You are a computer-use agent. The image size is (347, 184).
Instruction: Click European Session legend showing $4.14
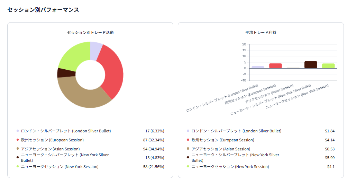pyautogui.click(x=223, y=140)
